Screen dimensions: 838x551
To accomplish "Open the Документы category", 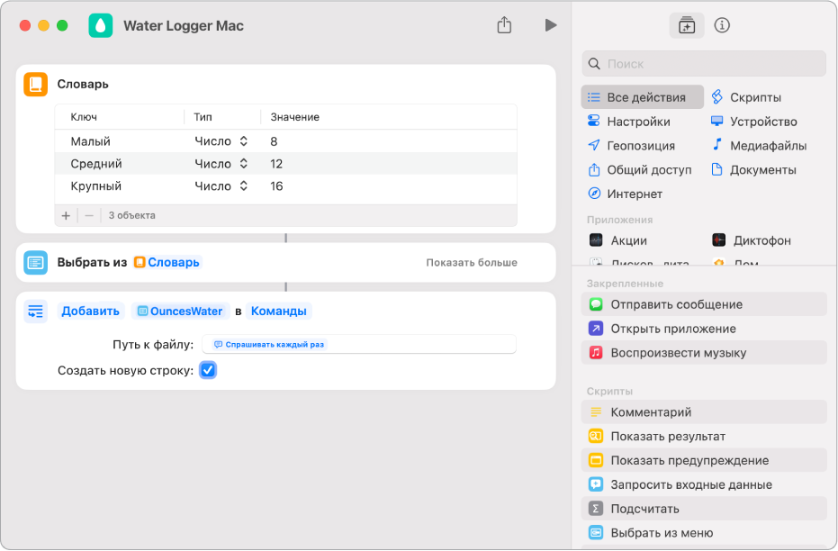I will pos(753,170).
